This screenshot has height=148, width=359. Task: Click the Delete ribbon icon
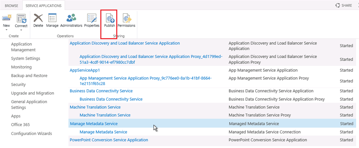[x=38, y=18]
